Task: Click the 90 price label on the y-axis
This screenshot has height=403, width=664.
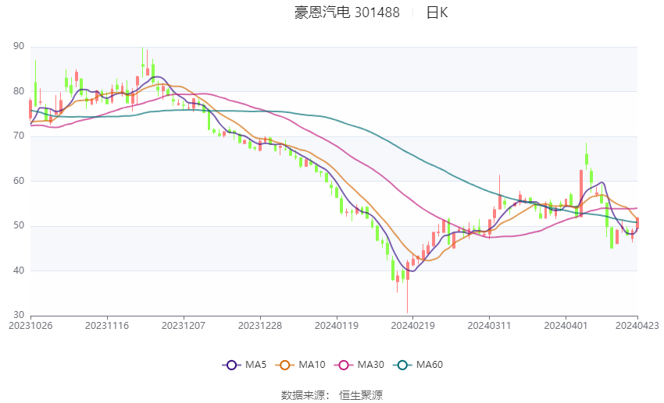Action: click(19, 47)
